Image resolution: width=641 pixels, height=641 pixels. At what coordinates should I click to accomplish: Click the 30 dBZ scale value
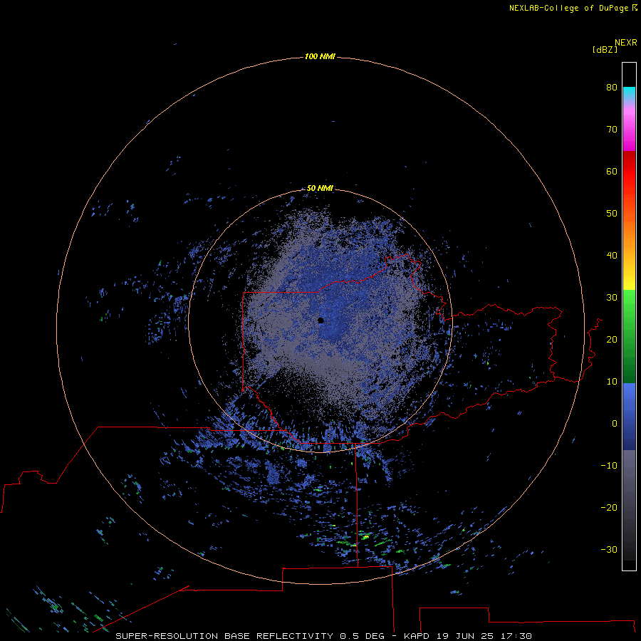pyautogui.click(x=612, y=297)
